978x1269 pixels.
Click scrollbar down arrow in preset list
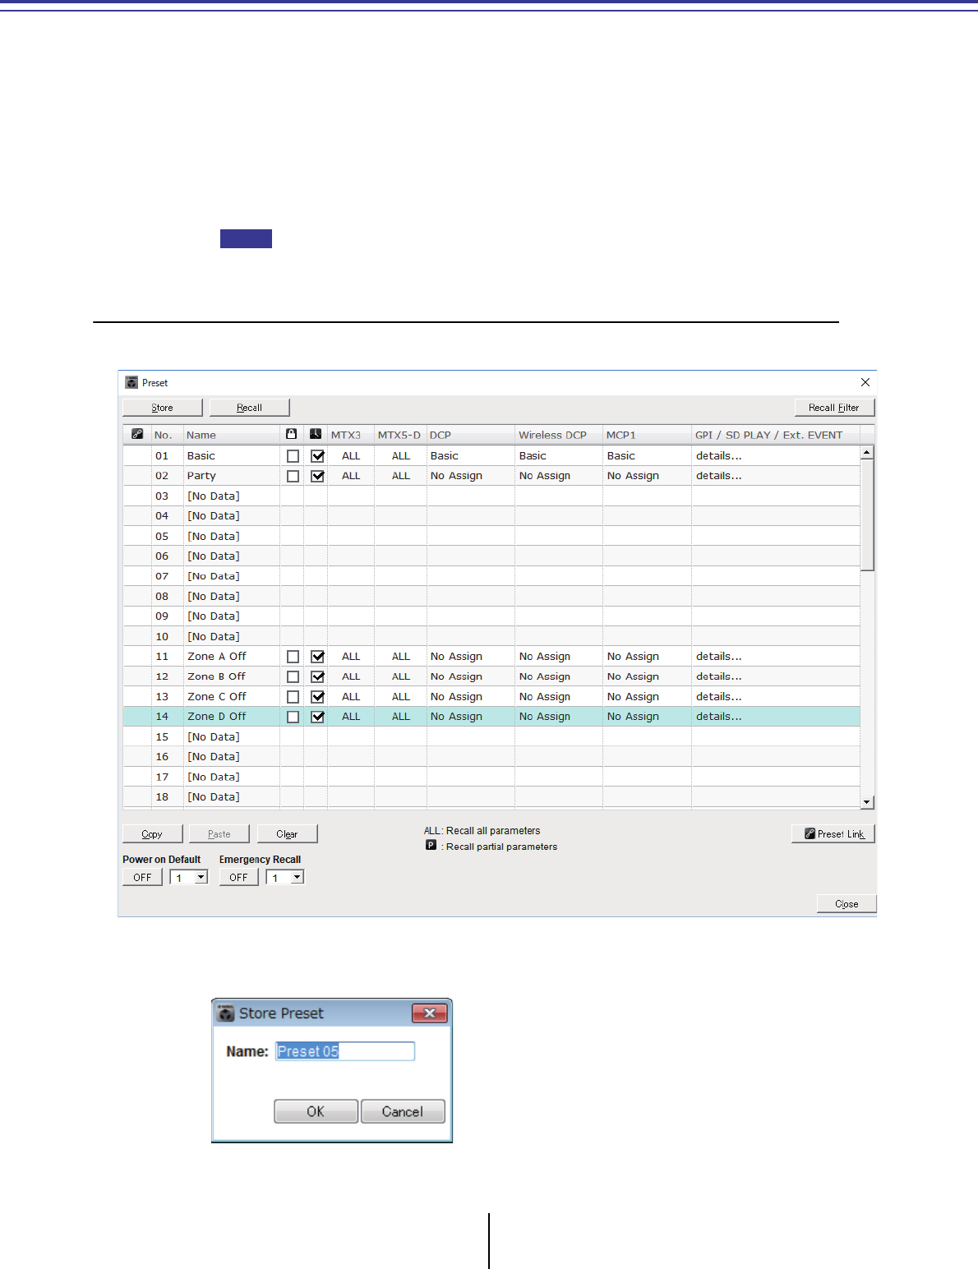click(867, 802)
